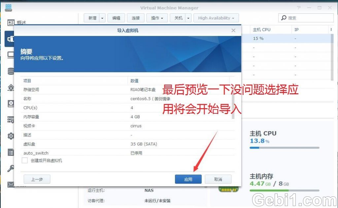Go back using 上一步 button
The height and width of the screenshot is (208, 338).
click(37, 179)
